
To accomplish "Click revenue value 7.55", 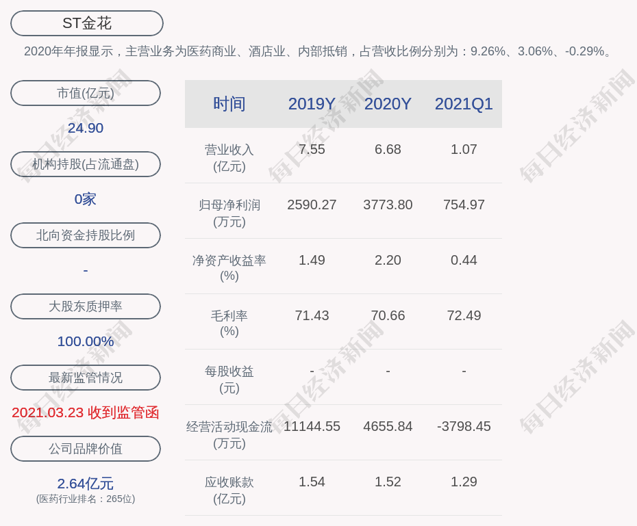I will point(312,149).
